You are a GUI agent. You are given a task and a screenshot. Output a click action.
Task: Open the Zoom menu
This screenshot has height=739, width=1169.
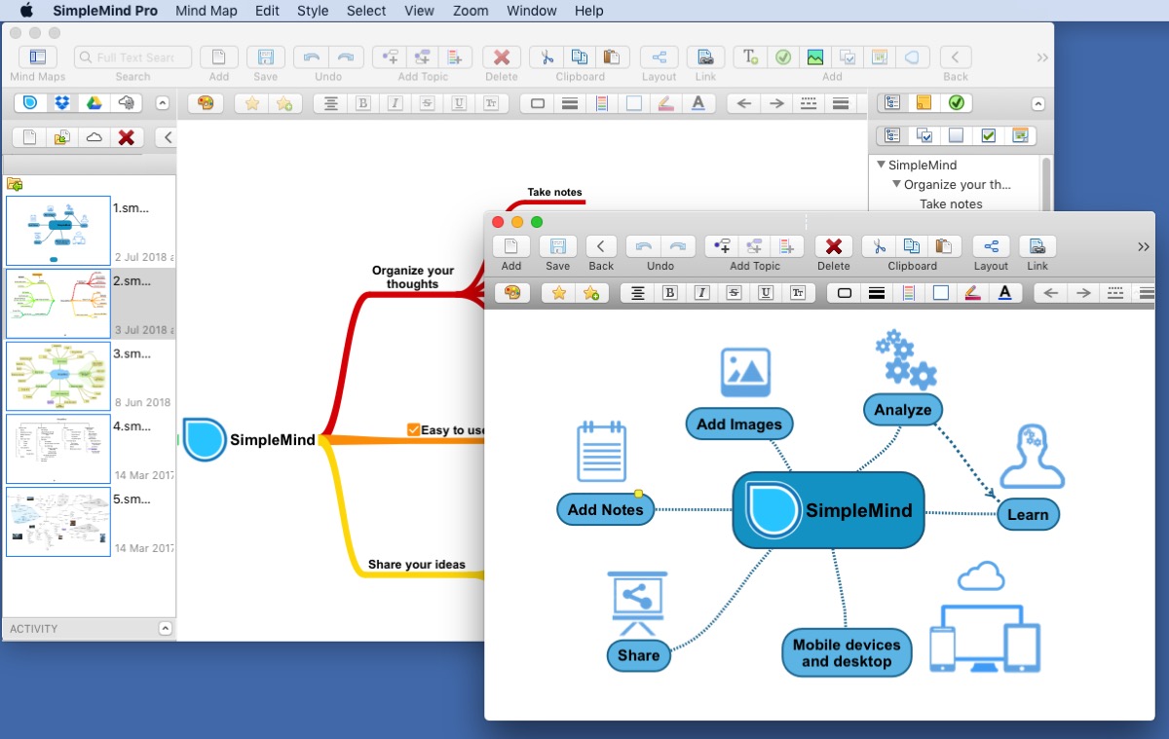pos(471,11)
